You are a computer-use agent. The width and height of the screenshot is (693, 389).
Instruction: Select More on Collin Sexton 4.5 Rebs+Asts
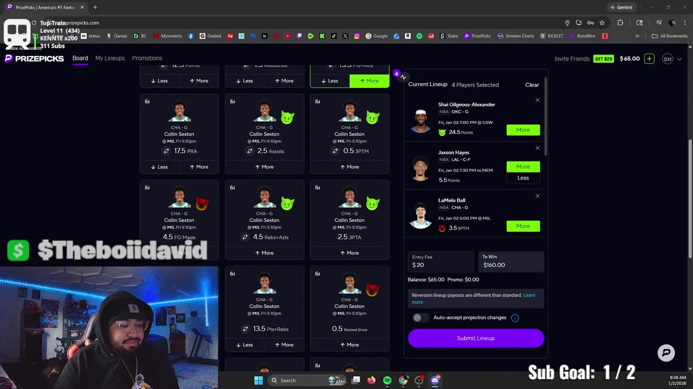tap(264, 253)
